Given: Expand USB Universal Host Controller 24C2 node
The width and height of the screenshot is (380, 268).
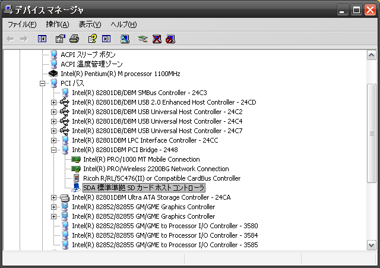Looking at the screenshot, I should (x=54, y=112).
